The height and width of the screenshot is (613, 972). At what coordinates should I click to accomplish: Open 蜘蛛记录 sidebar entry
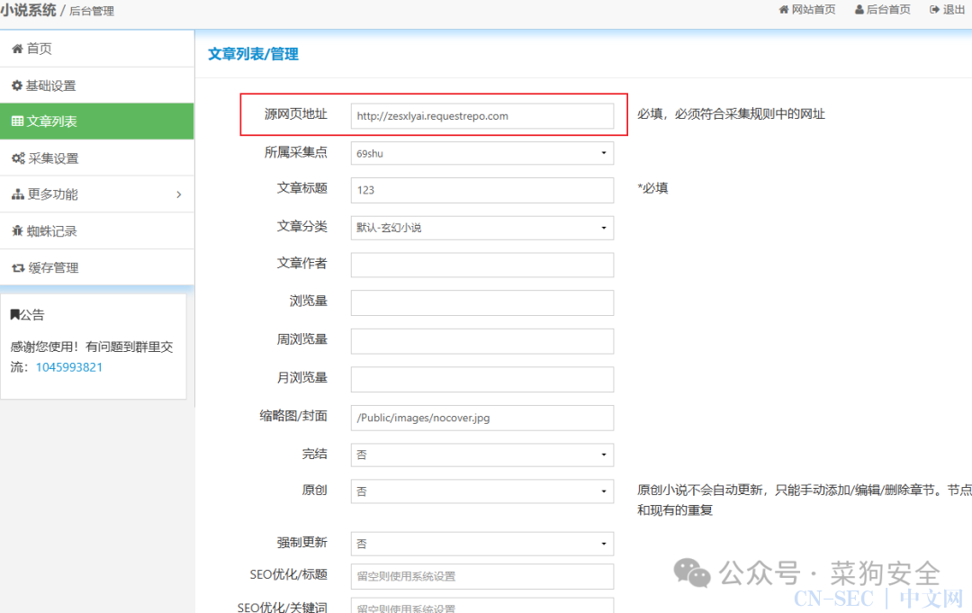[96, 231]
